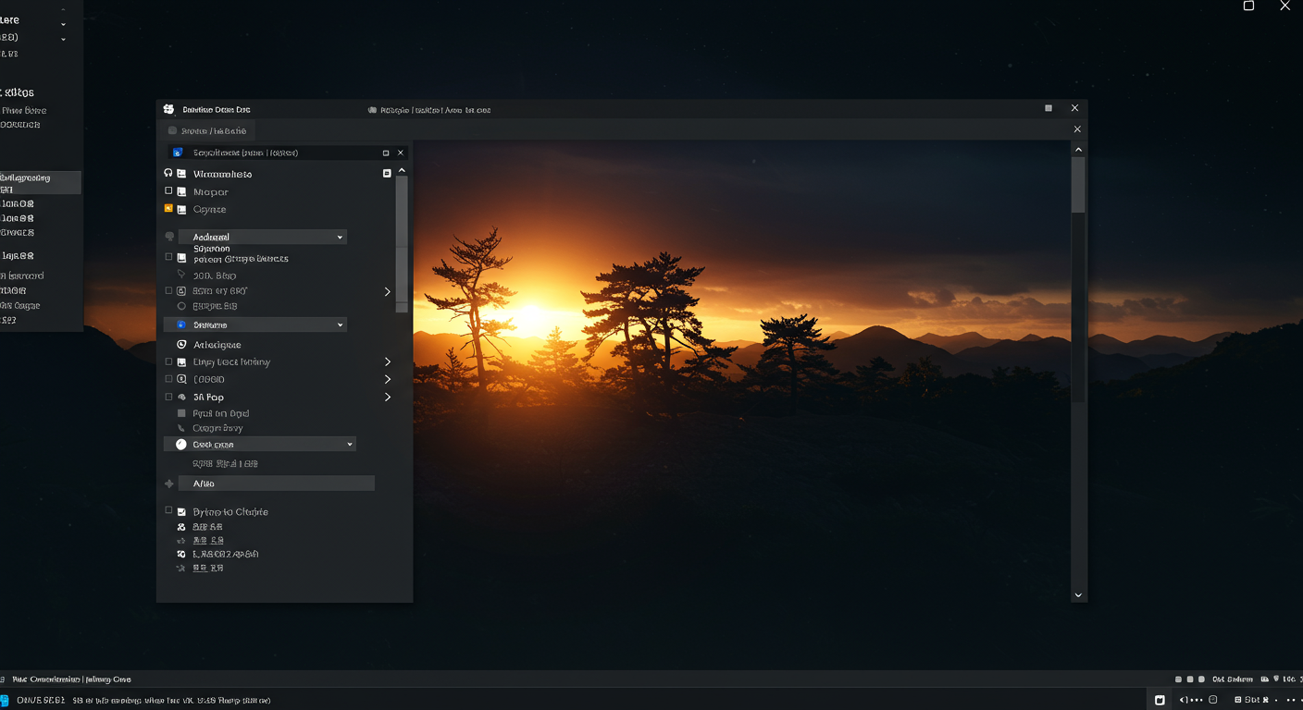Select the headphones icon beside Wimmomlete

[x=169, y=173]
